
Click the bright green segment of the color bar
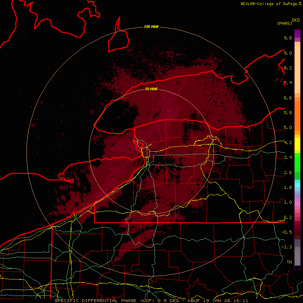(x=297, y=162)
